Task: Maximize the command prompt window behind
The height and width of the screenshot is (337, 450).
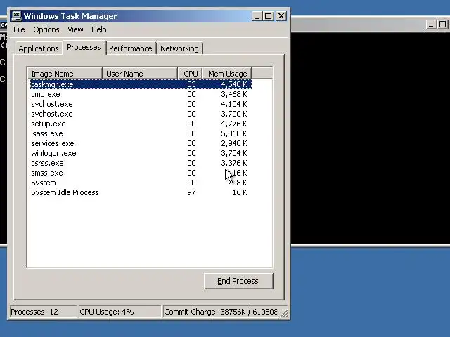Action: click(x=442, y=25)
